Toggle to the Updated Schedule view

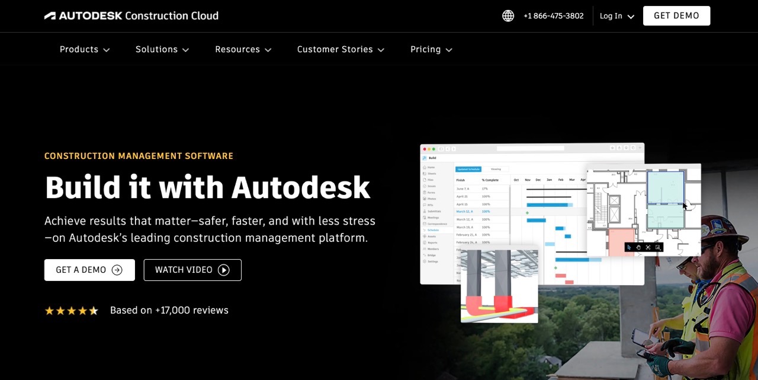[x=468, y=169]
